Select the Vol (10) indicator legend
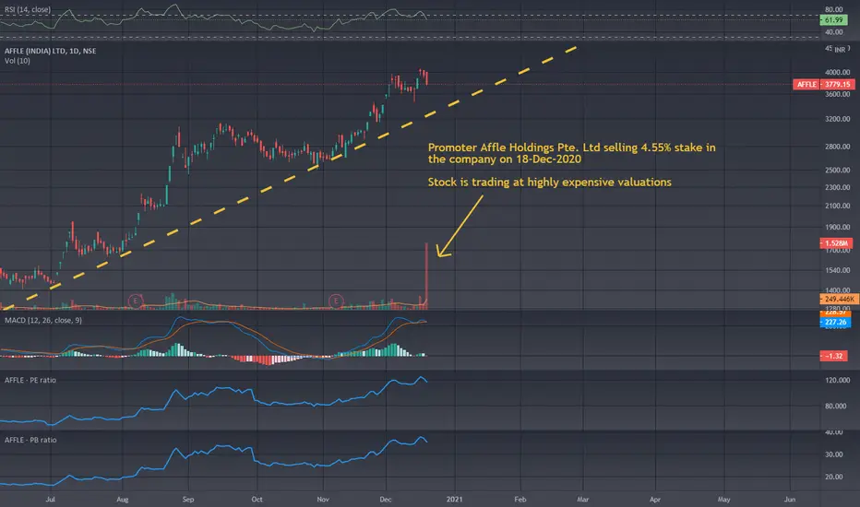860x507 pixels. [18, 61]
